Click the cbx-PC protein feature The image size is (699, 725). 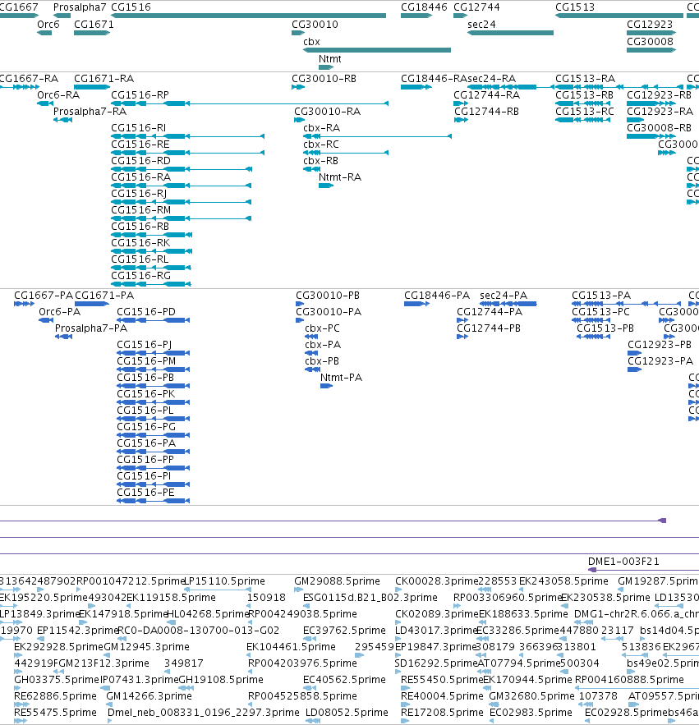pos(311,337)
